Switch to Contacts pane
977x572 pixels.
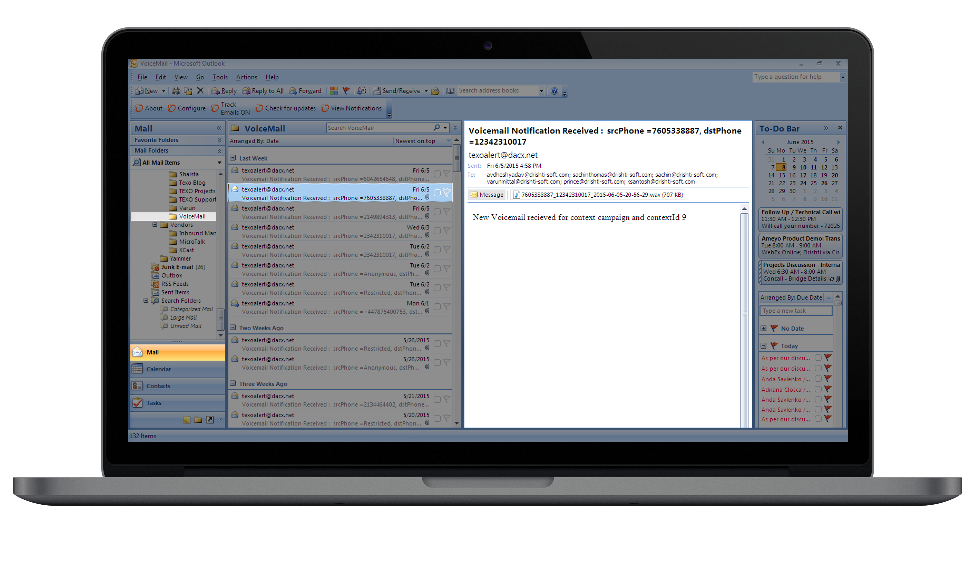point(178,386)
